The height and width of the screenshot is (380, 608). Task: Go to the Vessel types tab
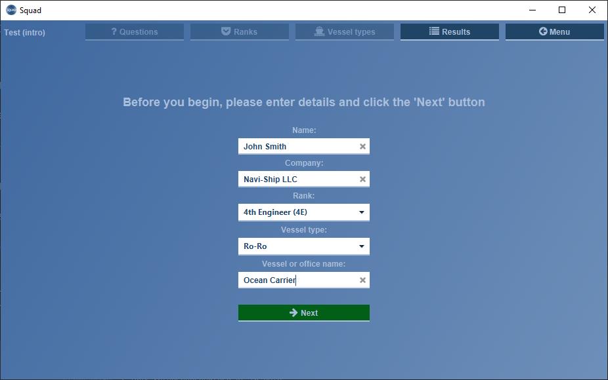click(x=344, y=31)
